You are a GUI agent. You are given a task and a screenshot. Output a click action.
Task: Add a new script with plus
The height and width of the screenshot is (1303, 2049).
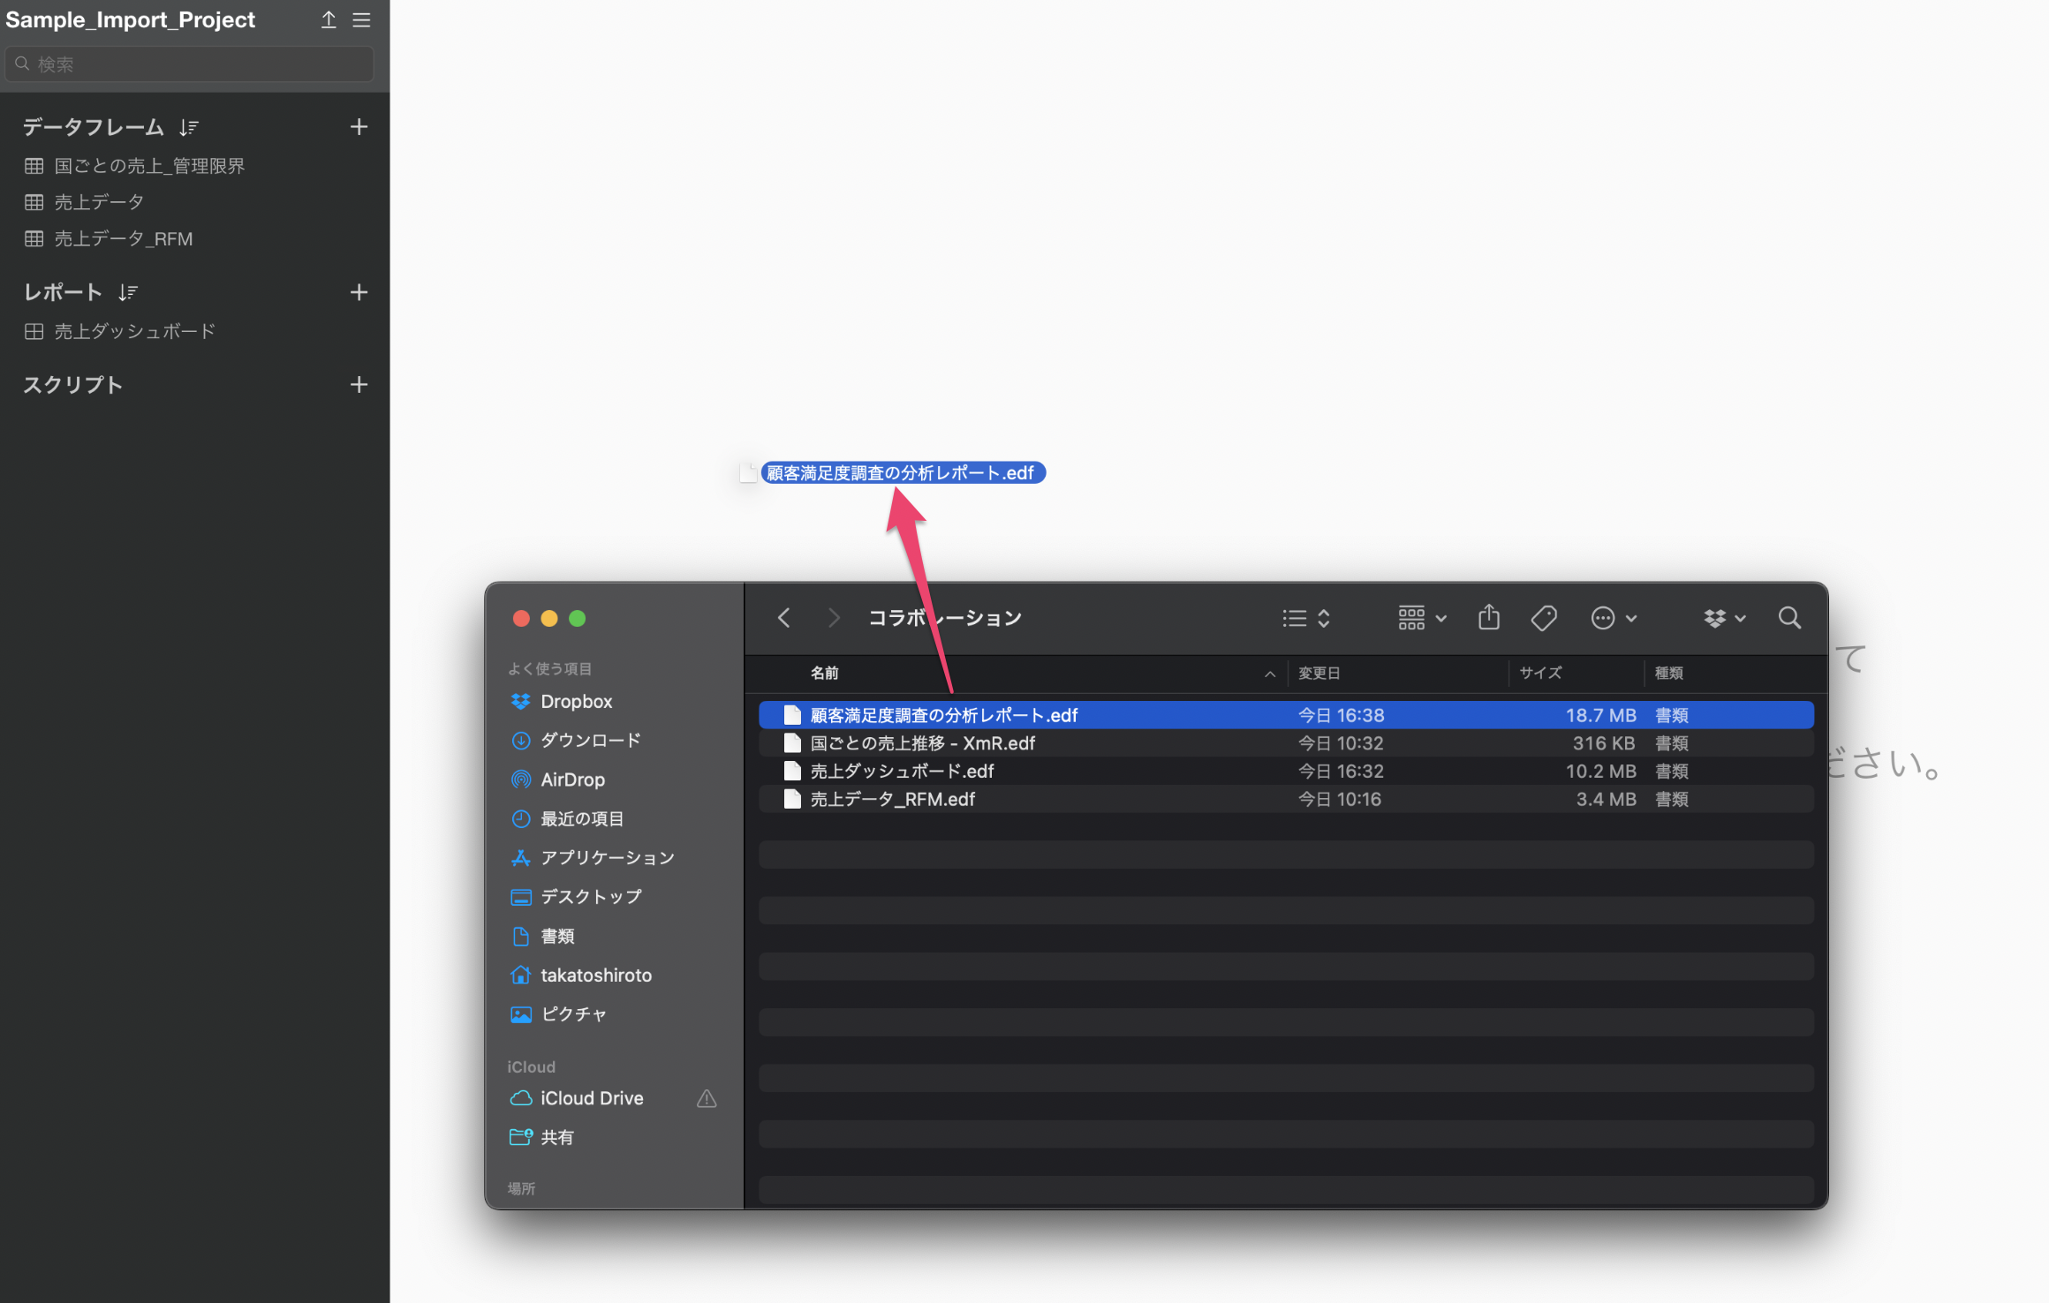point(359,385)
